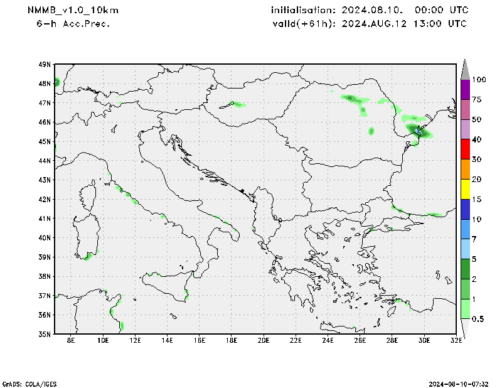Pick the dark purple 75–100 legend swatch
The image size is (502, 388).
click(x=465, y=89)
